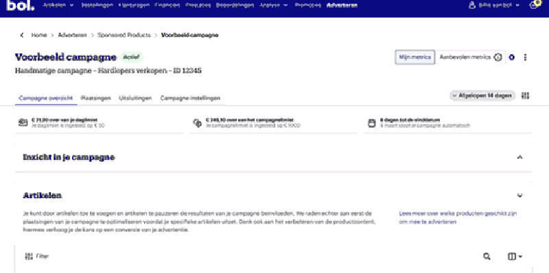This screenshot has width=549, height=273.
Task: Open the Lees meer over welke producten link
Action: click(458, 217)
